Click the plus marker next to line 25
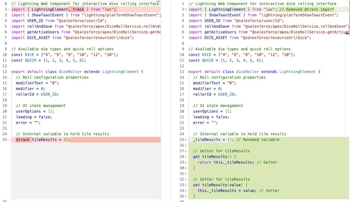 coord(186,139)
